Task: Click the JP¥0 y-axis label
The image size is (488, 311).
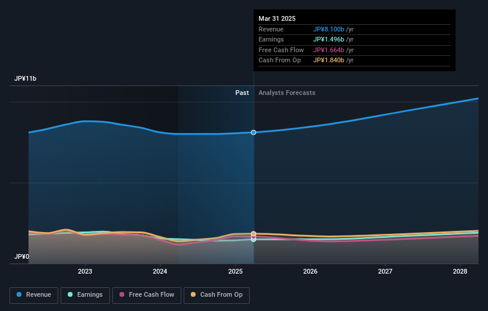Action: click(21, 256)
